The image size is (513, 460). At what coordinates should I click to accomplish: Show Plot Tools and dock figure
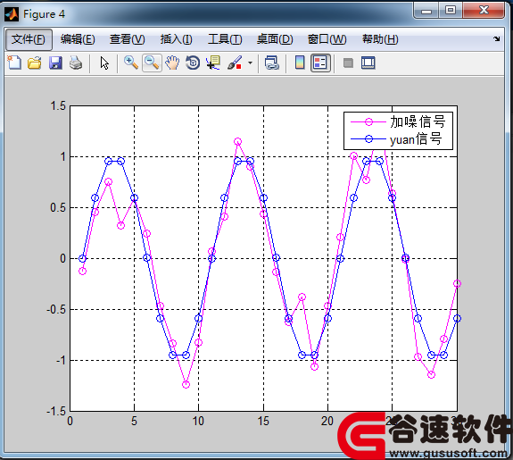pyautogui.click(x=368, y=63)
